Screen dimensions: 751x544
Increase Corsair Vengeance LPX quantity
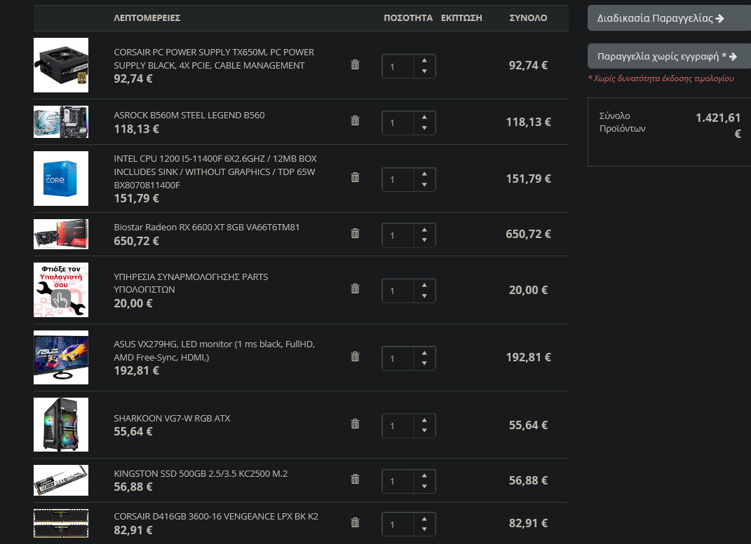pos(424,519)
